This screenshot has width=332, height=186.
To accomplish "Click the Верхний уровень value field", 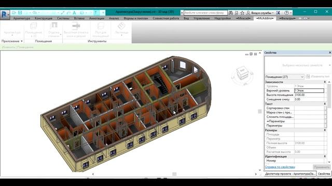I will coord(309,91).
